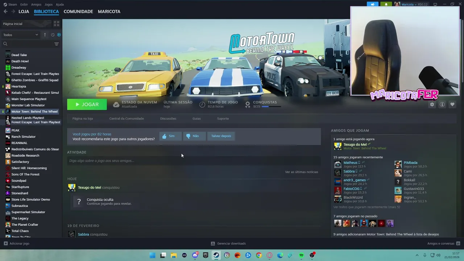Expand the system tray hidden icons chevron
The image size is (464, 261).
[x=417, y=255]
